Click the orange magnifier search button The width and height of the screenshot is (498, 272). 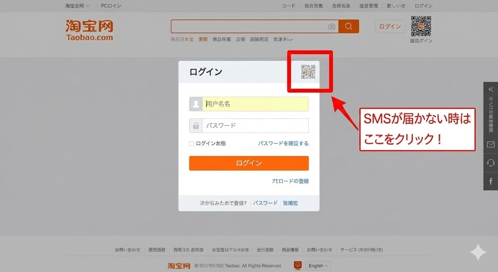tap(349, 26)
